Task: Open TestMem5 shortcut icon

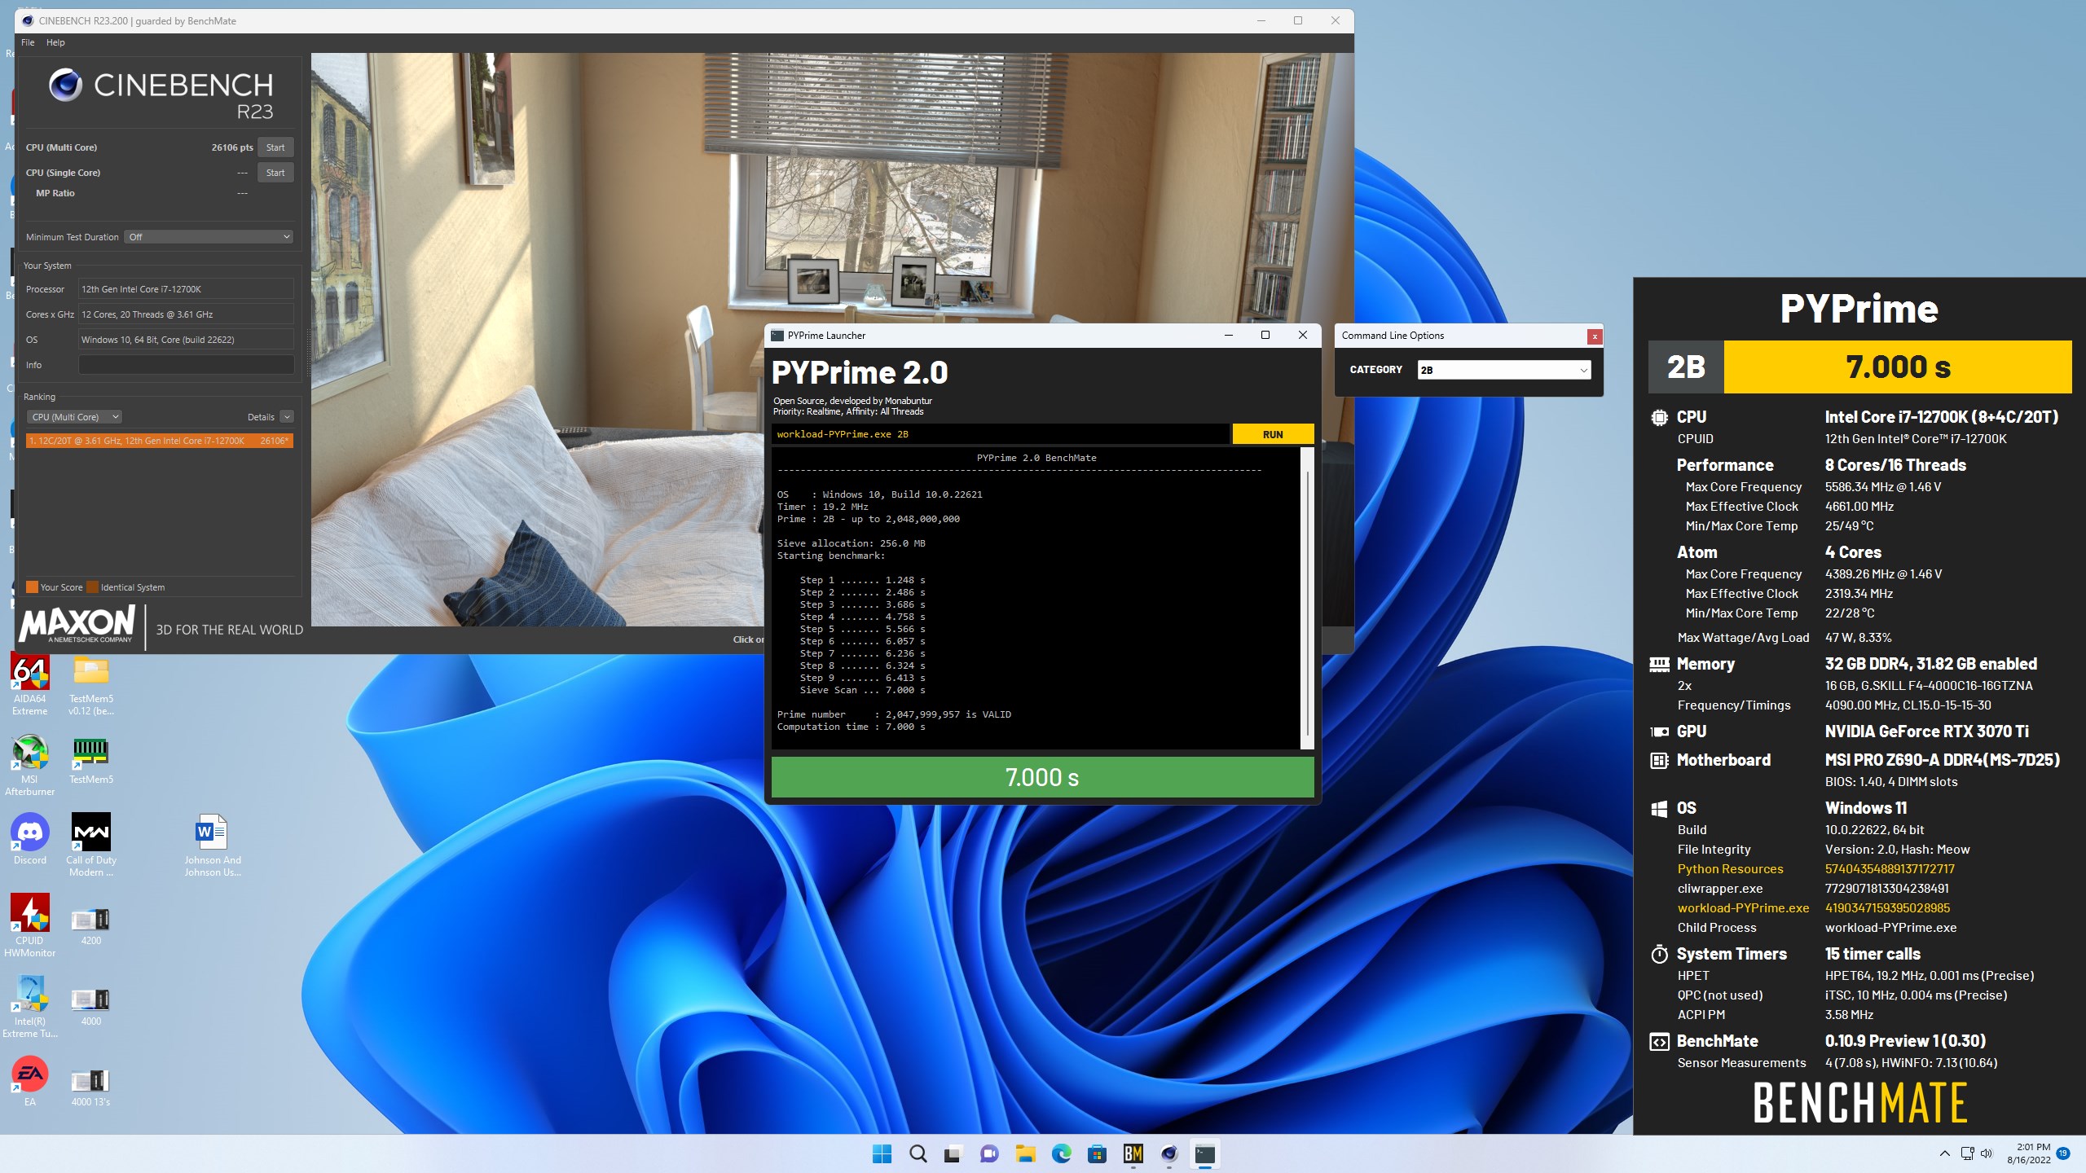Action: click(91, 759)
